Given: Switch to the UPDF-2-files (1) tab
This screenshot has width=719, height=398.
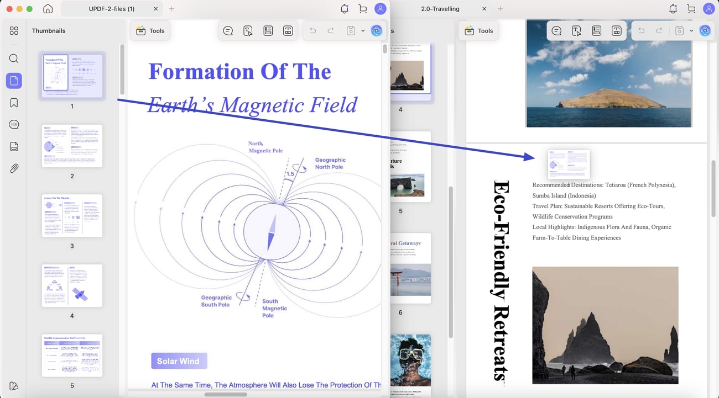Looking at the screenshot, I should pyautogui.click(x=112, y=9).
